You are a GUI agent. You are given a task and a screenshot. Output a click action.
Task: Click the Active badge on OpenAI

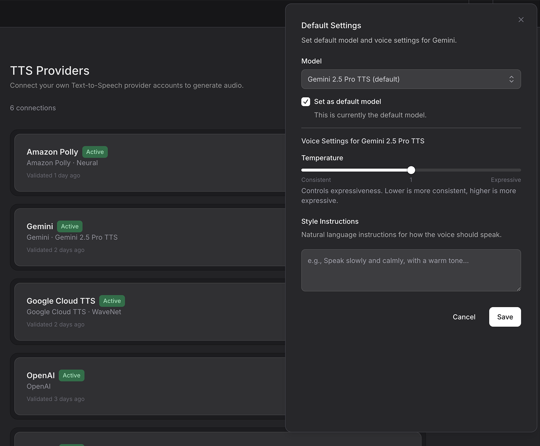tap(71, 375)
